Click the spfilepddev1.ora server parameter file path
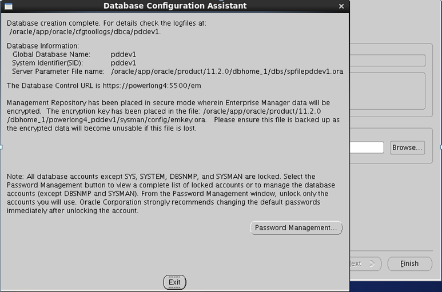The image size is (442, 292). tap(227, 71)
